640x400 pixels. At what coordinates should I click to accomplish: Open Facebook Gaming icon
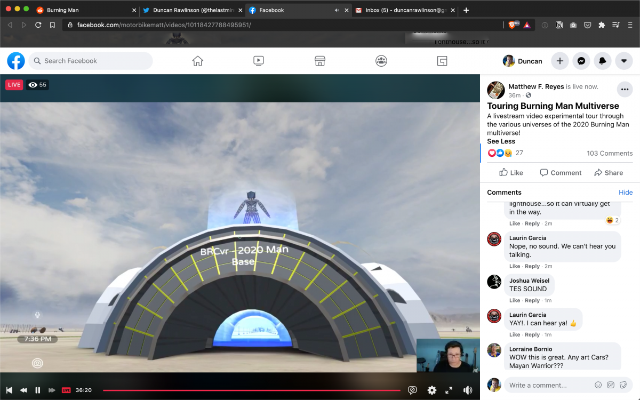[x=442, y=61]
